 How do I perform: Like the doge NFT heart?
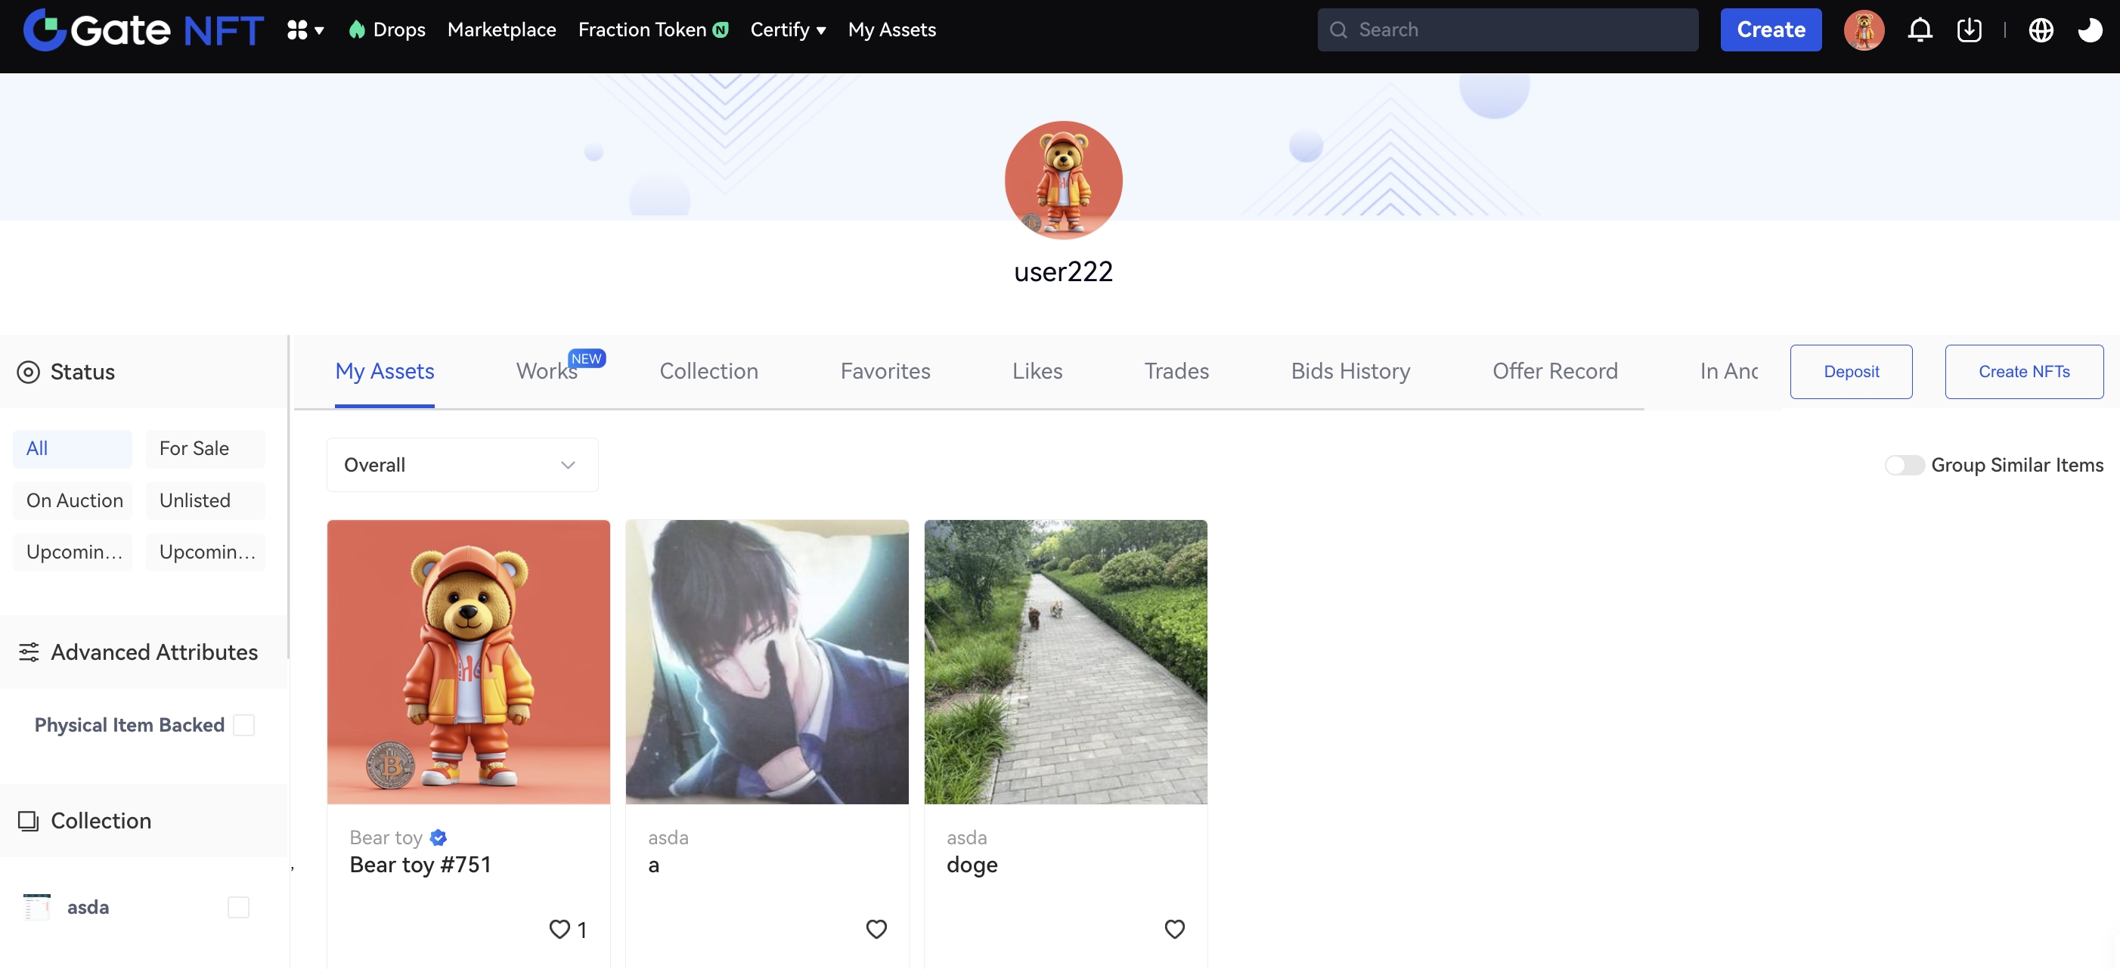point(1174,929)
